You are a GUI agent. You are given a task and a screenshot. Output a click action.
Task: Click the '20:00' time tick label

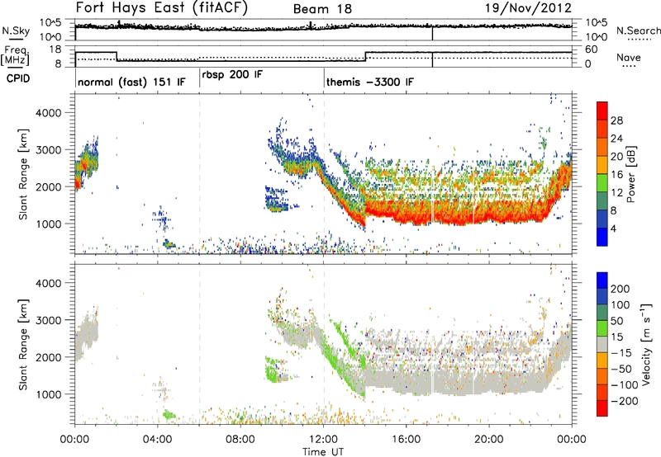click(x=488, y=440)
